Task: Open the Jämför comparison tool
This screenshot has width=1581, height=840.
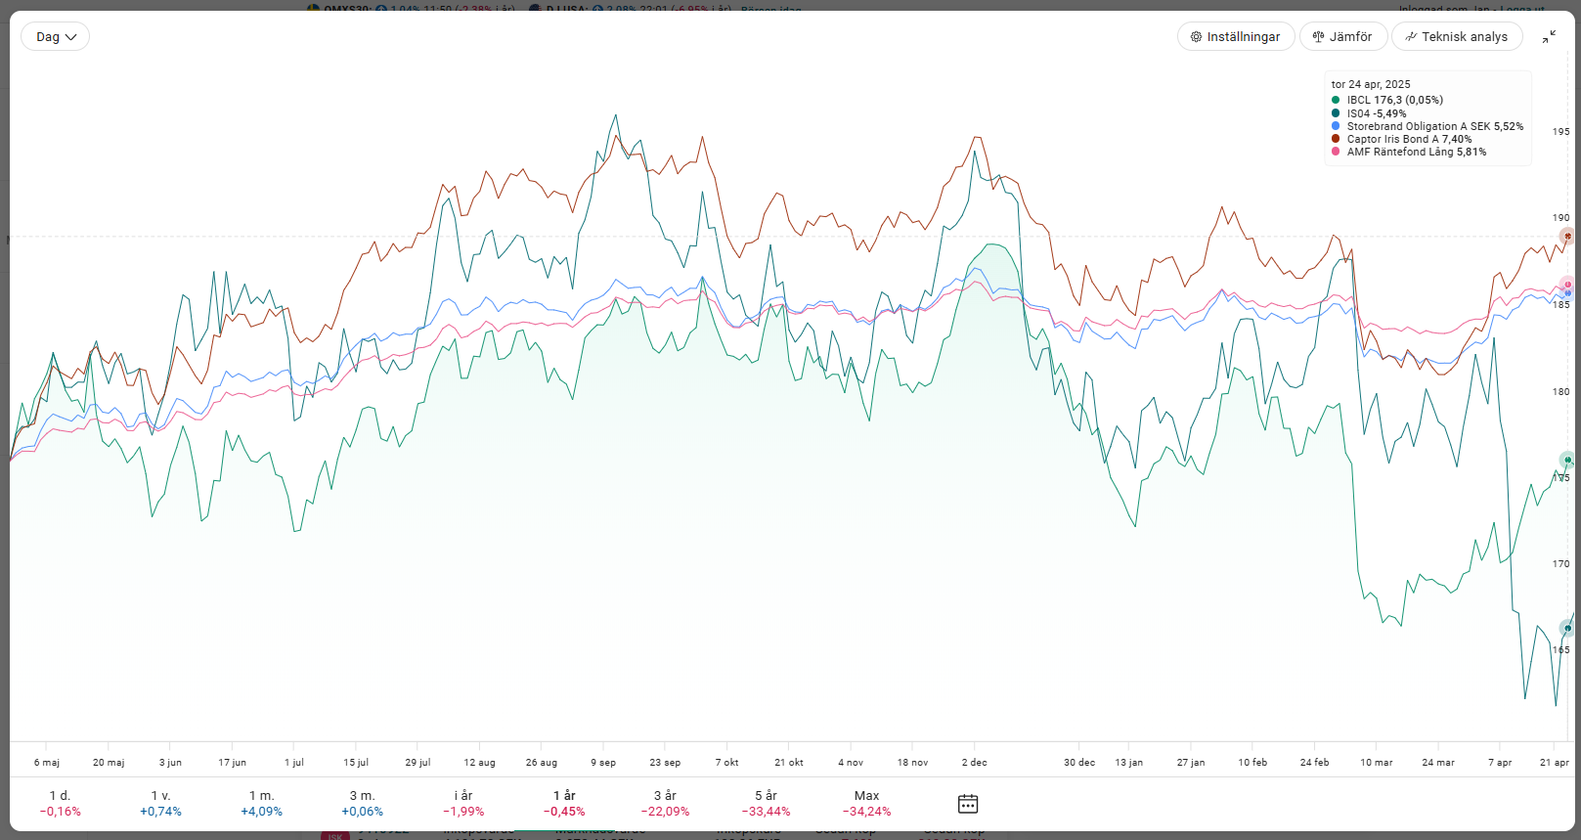Action: (1342, 37)
